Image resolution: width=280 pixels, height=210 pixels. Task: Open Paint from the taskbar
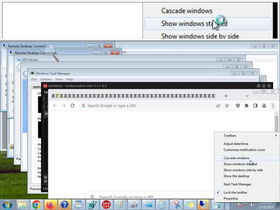pos(120,205)
